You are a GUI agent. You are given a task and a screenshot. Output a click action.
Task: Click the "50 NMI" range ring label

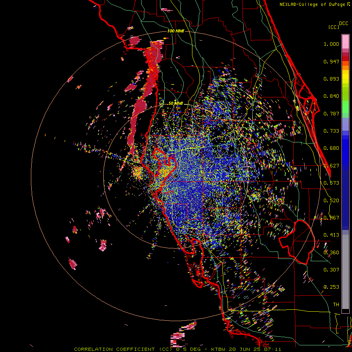[x=176, y=104]
